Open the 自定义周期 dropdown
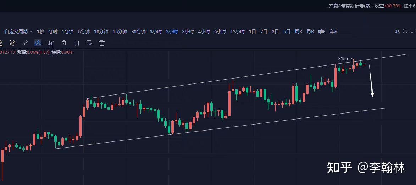Screen dimensions: 416x185 pyautogui.click(x=18, y=31)
